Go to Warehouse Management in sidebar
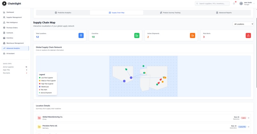 point(15,43)
